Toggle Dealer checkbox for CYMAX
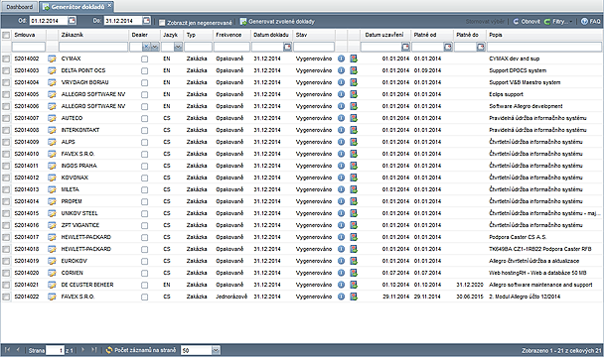Viewport: 604px width, 357px height. (x=144, y=59)
